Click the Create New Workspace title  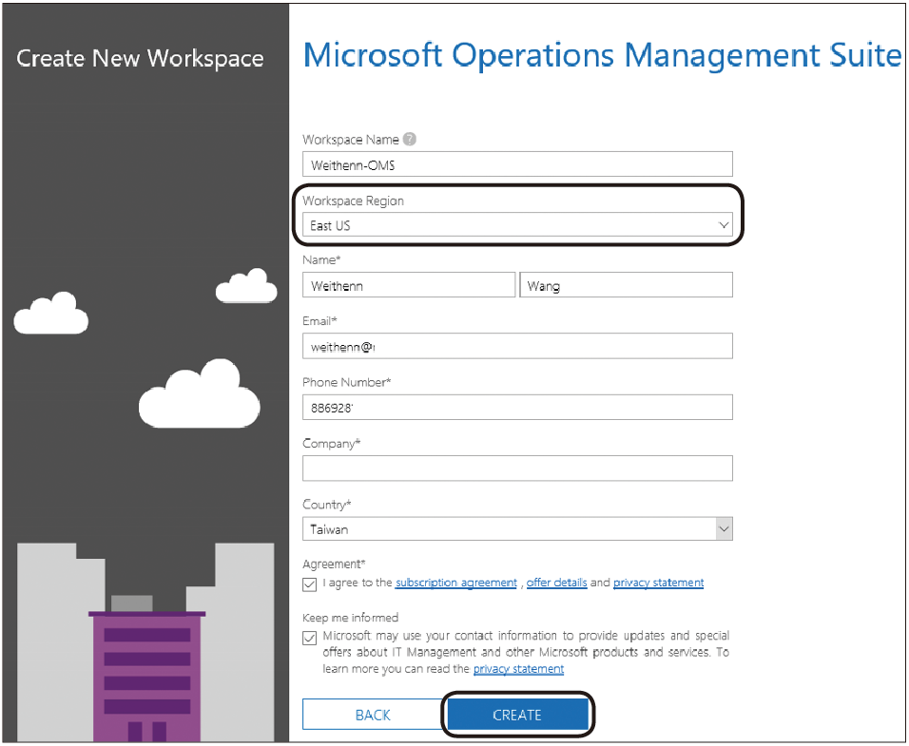(140, 58)
